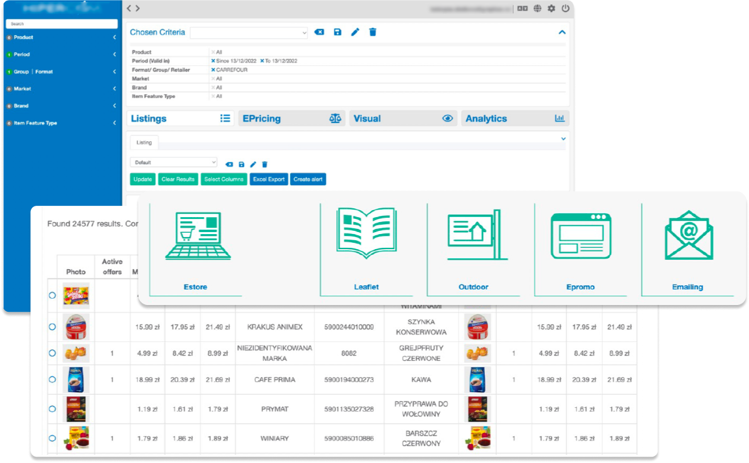Viewport: 749px width, 463px height.
Task: Click the sidebar Search field
Action: 61,23
